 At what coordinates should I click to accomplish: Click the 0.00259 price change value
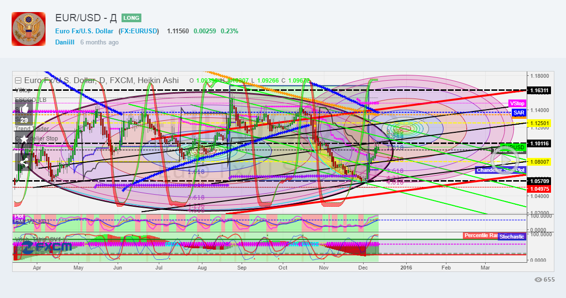pyautogui.click(x=205, y=31)
